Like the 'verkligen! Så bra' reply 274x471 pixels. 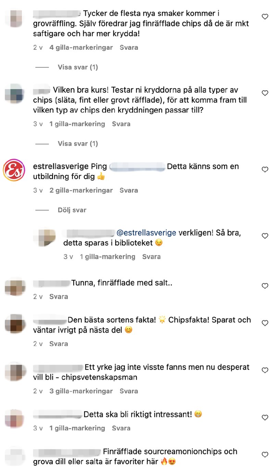[265, 236]
